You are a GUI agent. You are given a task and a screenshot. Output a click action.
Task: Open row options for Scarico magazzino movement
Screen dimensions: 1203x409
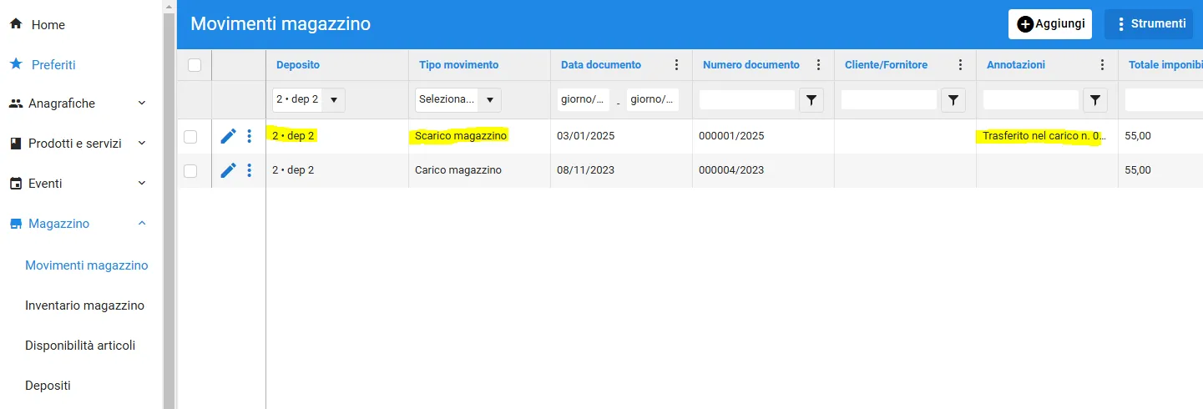[249, 136]
